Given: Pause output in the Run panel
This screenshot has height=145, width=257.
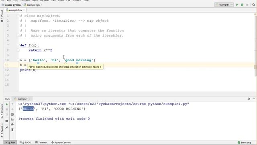Looking at the screenshot, I should [x=7, y=114].
